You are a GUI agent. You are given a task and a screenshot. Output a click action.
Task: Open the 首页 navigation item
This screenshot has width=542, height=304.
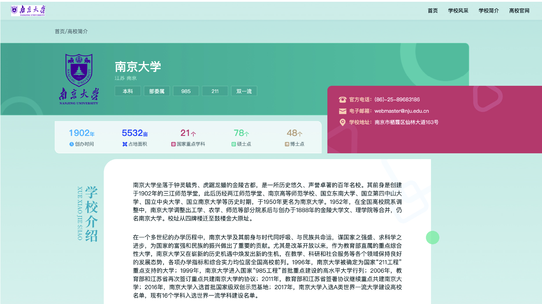click(433, 11)
